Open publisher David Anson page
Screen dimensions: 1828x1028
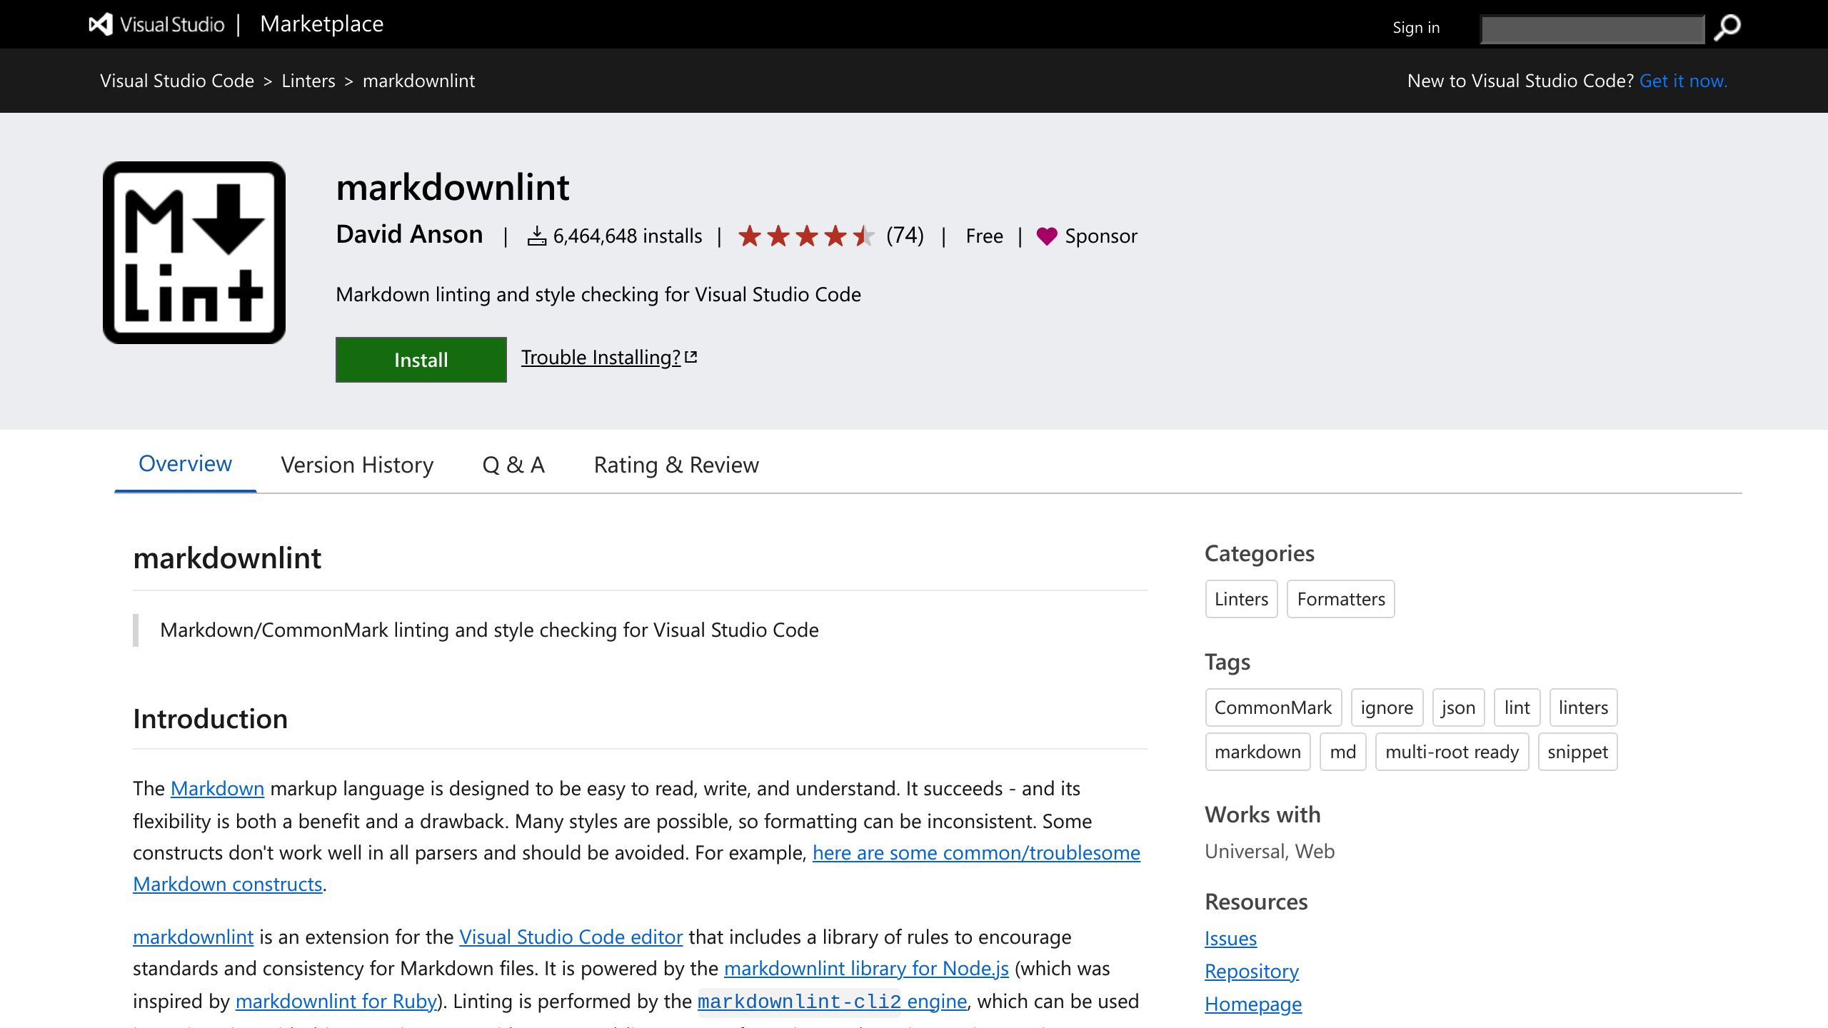[x=409, y=235]
